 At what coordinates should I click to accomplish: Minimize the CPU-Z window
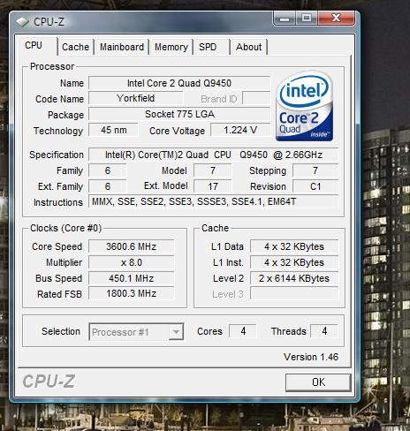click(x=285, y=19)
